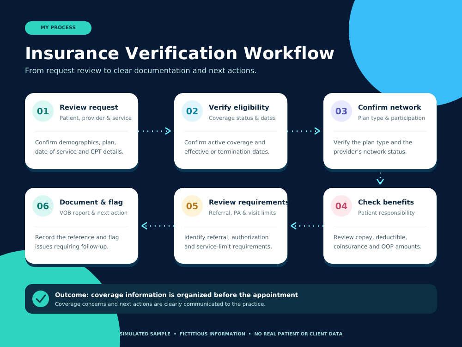462x347 pixels.
Task: Click the 'Review requirements' card heading
Action: click(x=248, y=202)
